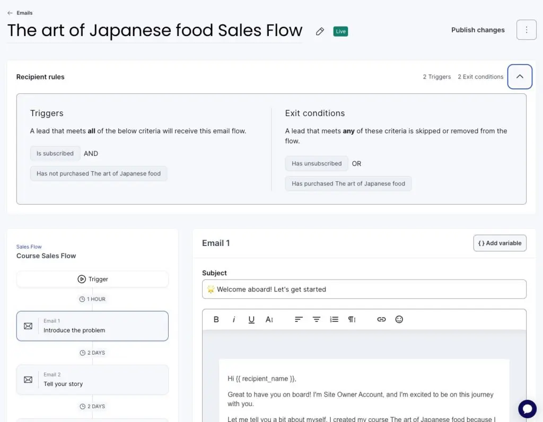Click the Publish changes button

pyautogui.click(x=477, y=30)
